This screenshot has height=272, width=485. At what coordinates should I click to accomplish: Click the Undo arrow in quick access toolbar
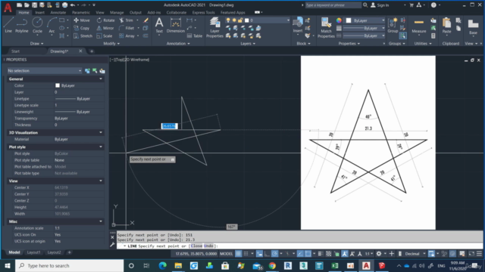coord(73,5)
